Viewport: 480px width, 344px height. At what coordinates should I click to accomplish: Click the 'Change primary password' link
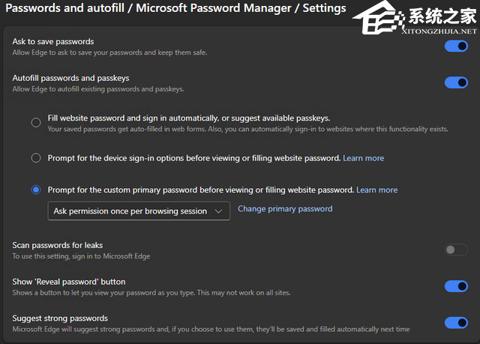(285, 208)
